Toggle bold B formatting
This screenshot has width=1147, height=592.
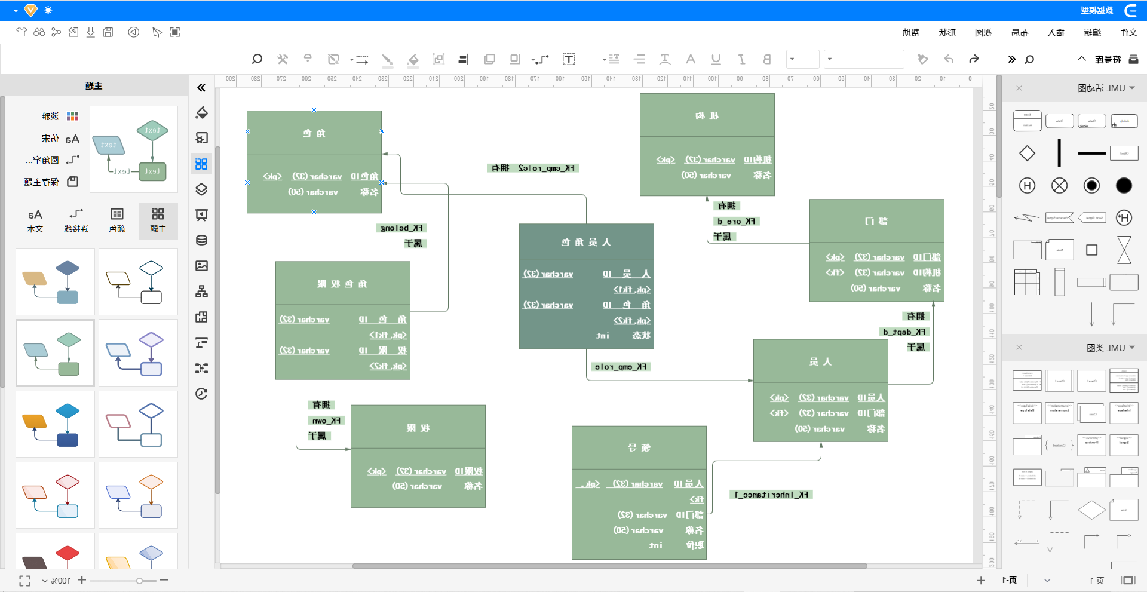click(767, 59)
